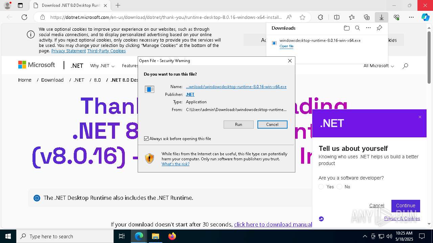Open Task View on taskbar
Image resolution: width=433 pixels, height=243 pixels.
click(x=122, y=236)
